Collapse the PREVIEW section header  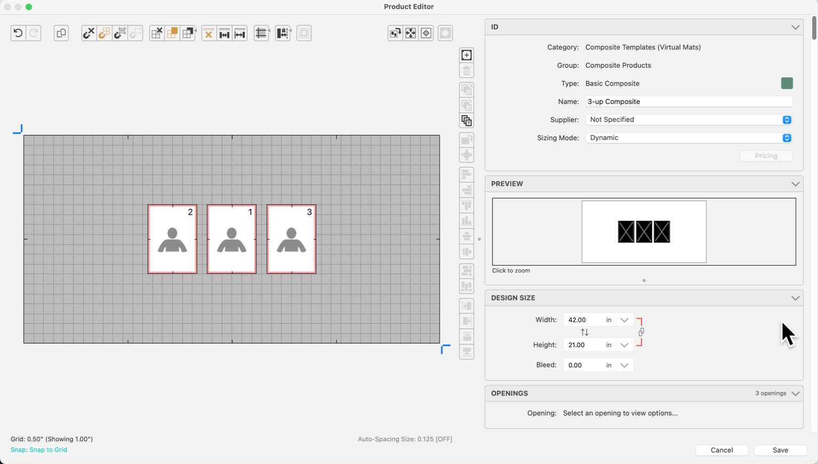pyautogui.click(x=795, y=184)
